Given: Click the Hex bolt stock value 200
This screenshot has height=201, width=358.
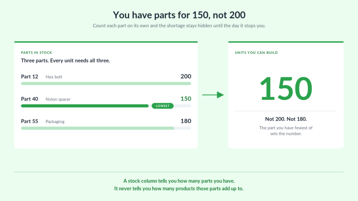Looking at the screenshot, I should [x=186, y=76].
